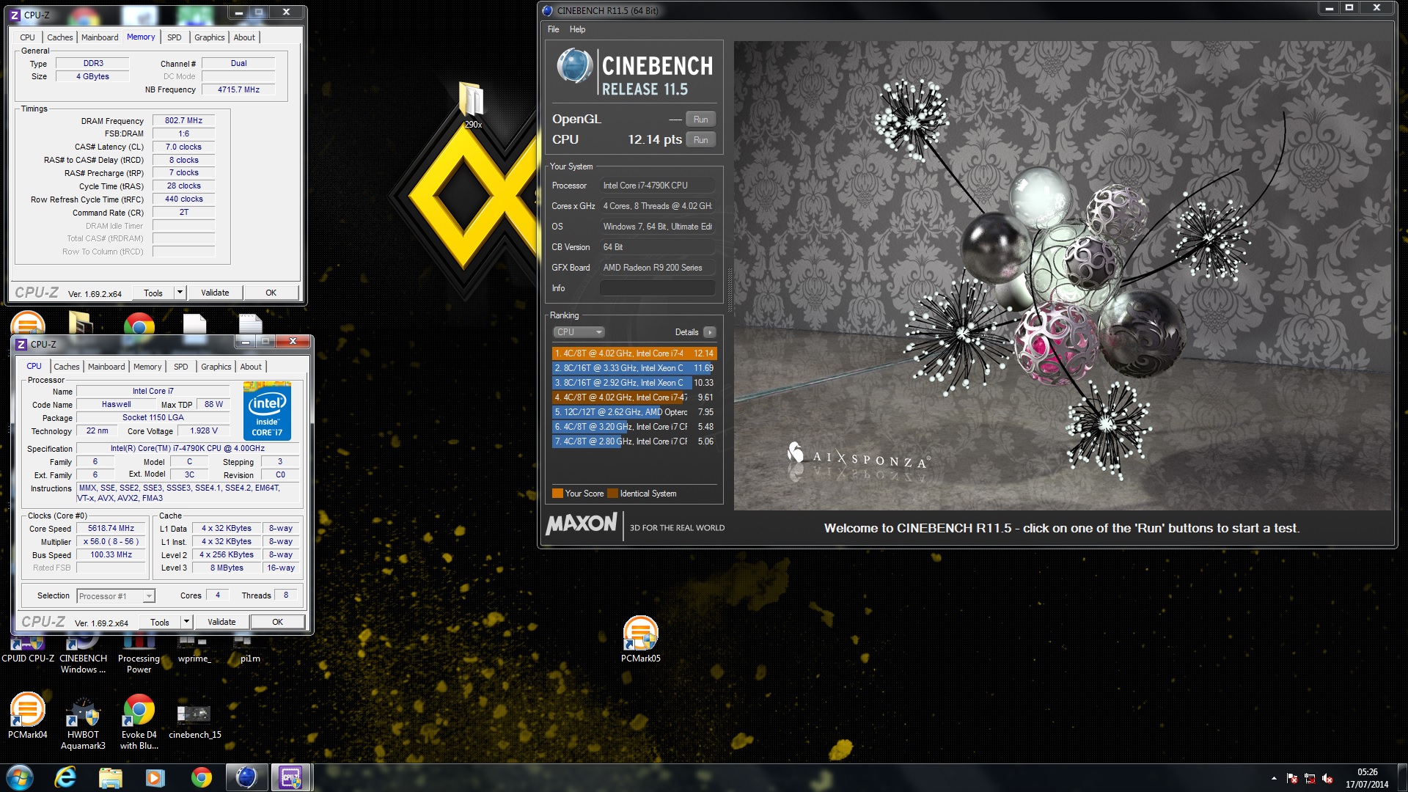Open the Cinebench Help menu

point(577,29)
